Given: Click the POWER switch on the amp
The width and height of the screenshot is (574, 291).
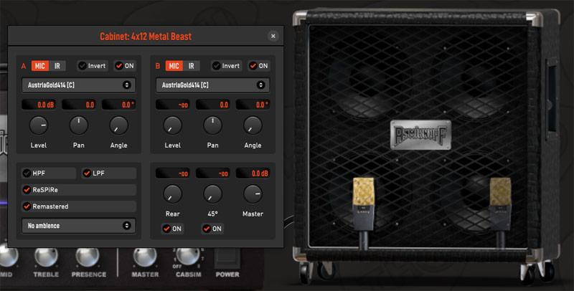Looking at the screenshot, I should point(227,256).
